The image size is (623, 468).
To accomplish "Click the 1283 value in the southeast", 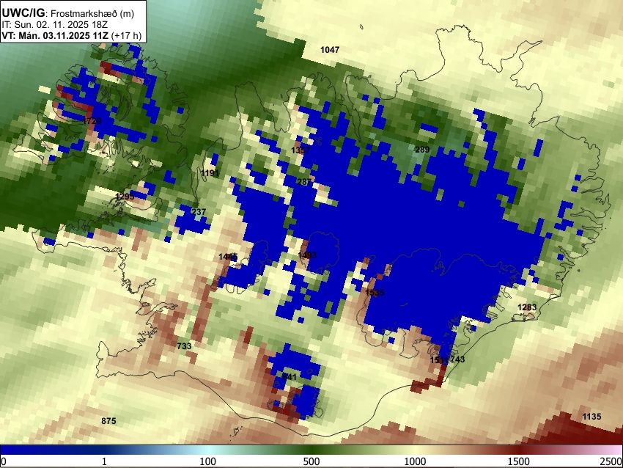I will click(x=527, y=307).
